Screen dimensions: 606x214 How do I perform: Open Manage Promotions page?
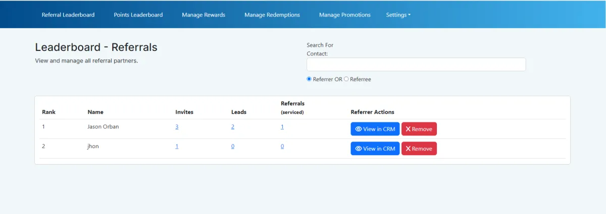[x=345, y=15]
